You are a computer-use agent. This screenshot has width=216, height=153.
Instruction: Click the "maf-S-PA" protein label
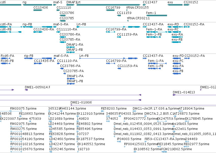pos(61,56)
